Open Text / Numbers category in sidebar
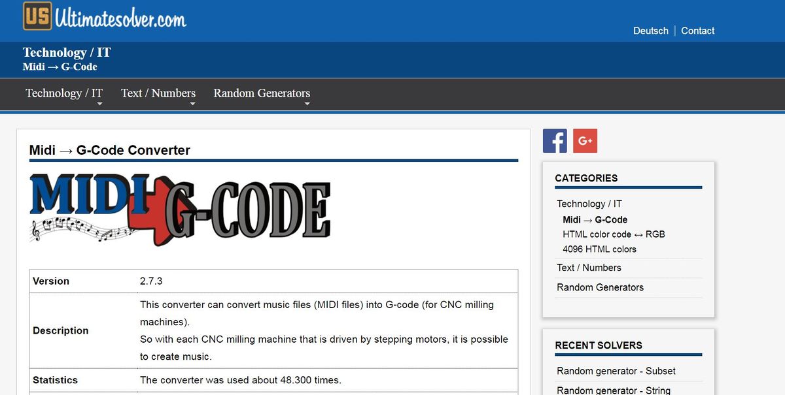Screen dimensions: 785x395 click(589, 268)
